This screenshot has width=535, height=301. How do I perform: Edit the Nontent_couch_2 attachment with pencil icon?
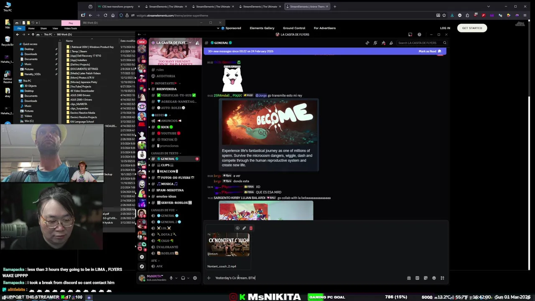tap(244, 228)
